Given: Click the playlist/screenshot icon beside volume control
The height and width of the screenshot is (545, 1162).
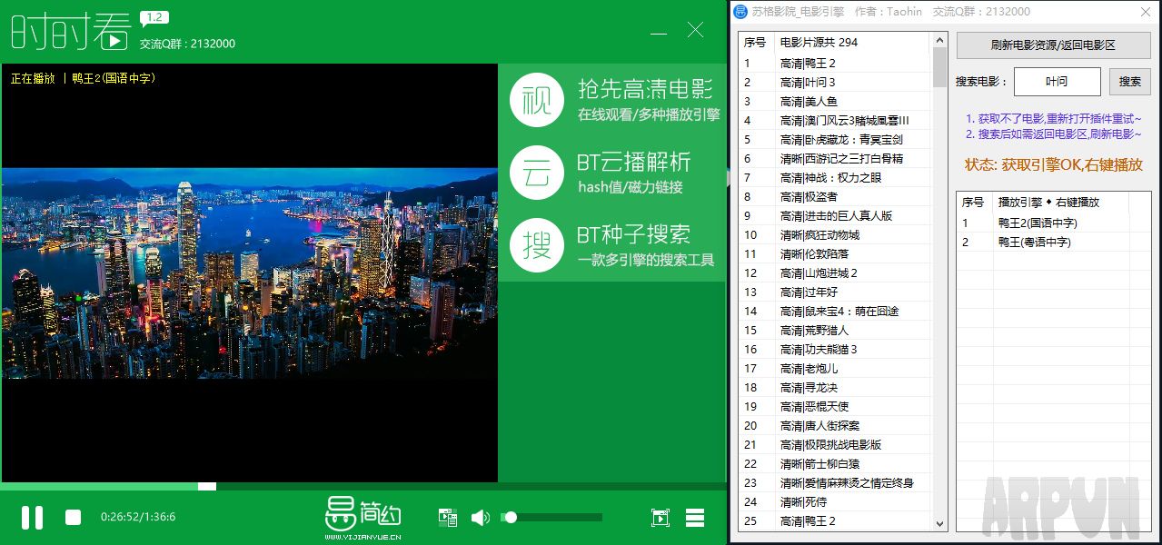Looking at the screenshot, I should coord(447,517).
